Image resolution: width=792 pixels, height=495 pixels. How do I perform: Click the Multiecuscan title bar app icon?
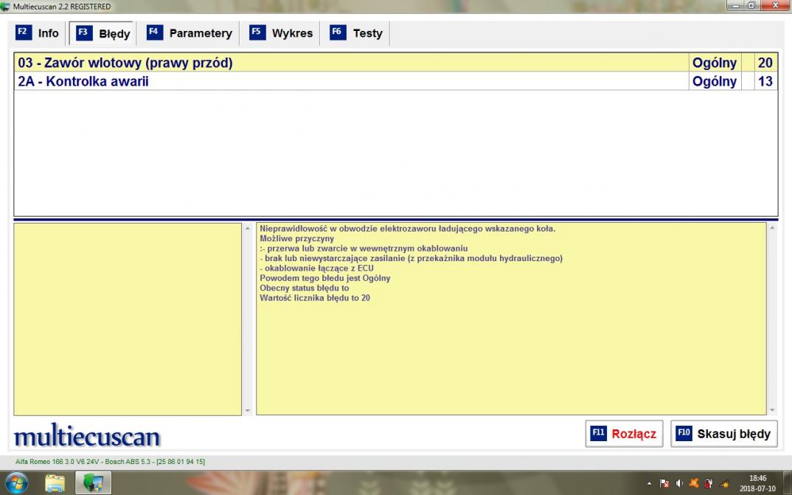click(x=5, y=6)
